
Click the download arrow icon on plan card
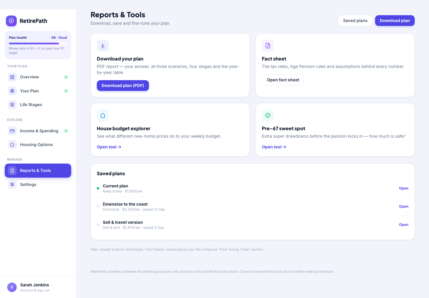pyautogui.click(x=103, y=46)
